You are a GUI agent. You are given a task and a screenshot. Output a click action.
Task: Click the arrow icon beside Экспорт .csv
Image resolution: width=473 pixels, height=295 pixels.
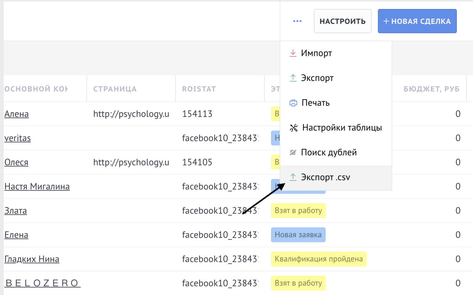tap(293, 177)
